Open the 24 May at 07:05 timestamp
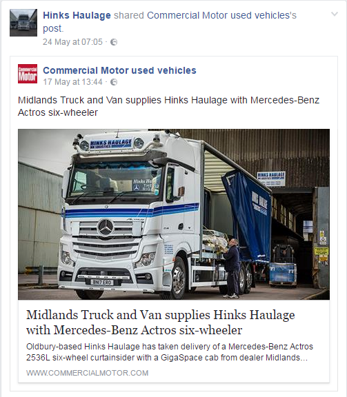Viewport: 347px width, 397px height. [72, 42]
